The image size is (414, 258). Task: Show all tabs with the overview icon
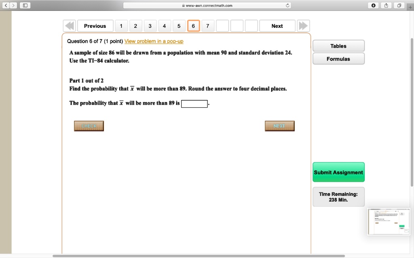399,5
